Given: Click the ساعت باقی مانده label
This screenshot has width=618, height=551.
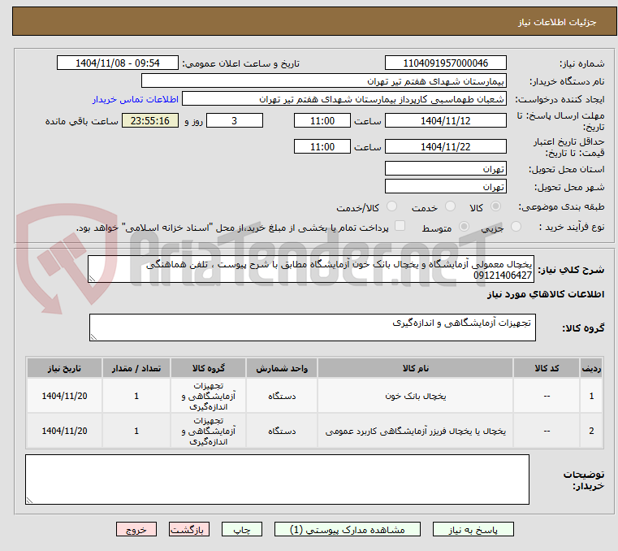Looking at the screenshot, I should (81, 121).
